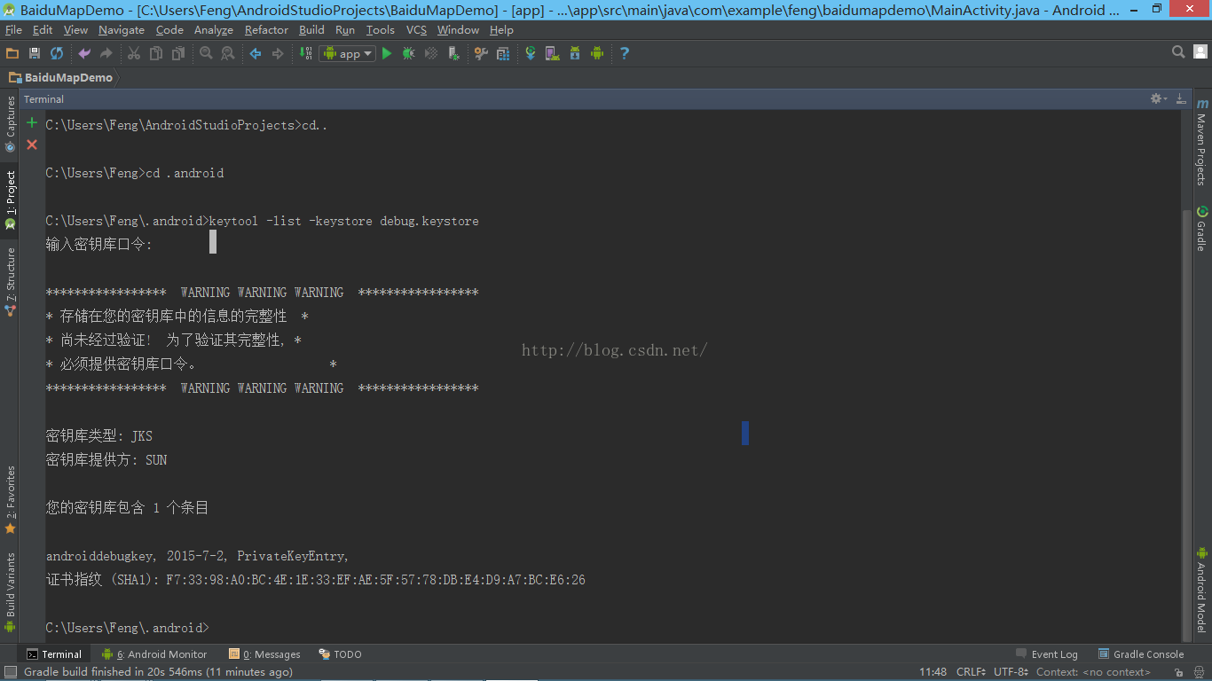Toggle the Maven Projects side panel
Viewport: 1212px width, 681px height.
tap(1202, 142)
